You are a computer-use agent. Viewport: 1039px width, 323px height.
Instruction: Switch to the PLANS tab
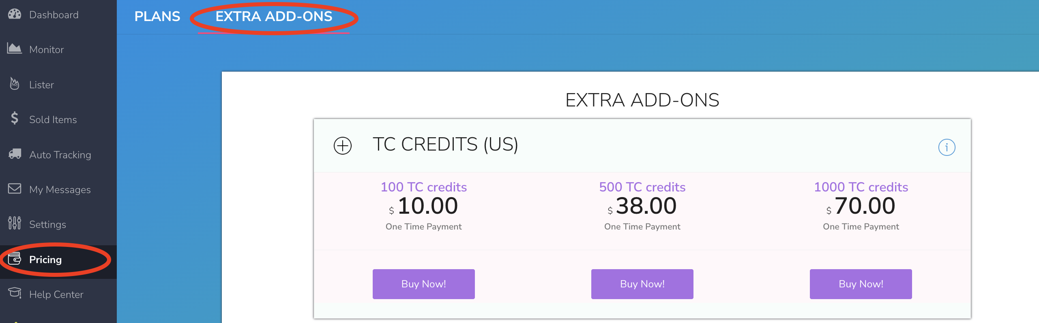pos(157,17)
